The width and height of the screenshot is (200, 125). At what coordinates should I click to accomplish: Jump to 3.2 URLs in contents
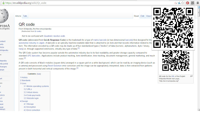28,89
